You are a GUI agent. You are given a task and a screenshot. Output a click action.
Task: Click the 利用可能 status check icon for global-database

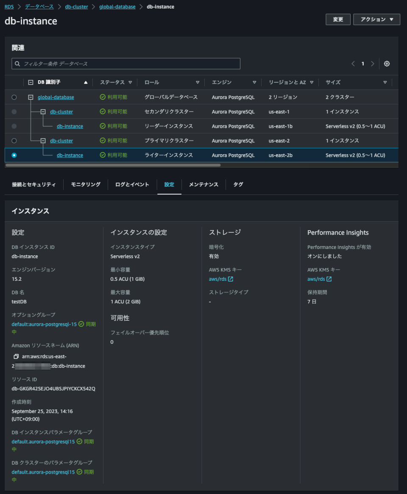tap(103, 97)
